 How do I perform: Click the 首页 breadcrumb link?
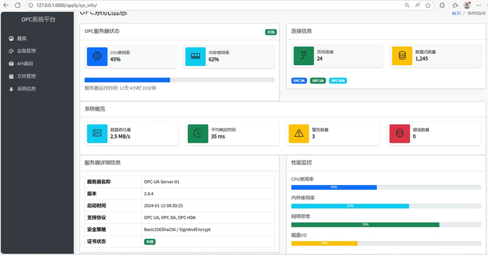(x=456, y=13)
